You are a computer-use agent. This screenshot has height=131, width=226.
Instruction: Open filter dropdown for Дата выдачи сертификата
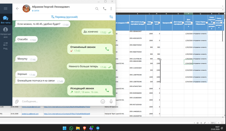183,23
